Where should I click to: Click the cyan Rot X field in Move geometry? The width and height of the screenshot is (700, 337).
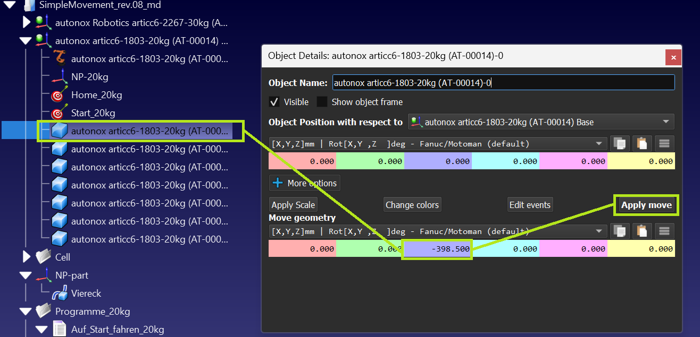tap(505, 248)
